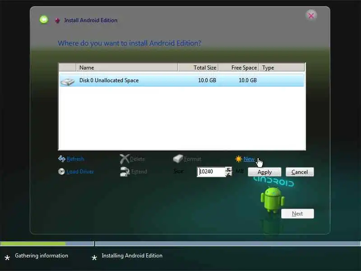Sort by the Name column header
Screen dimensions: 361x271
127,67
